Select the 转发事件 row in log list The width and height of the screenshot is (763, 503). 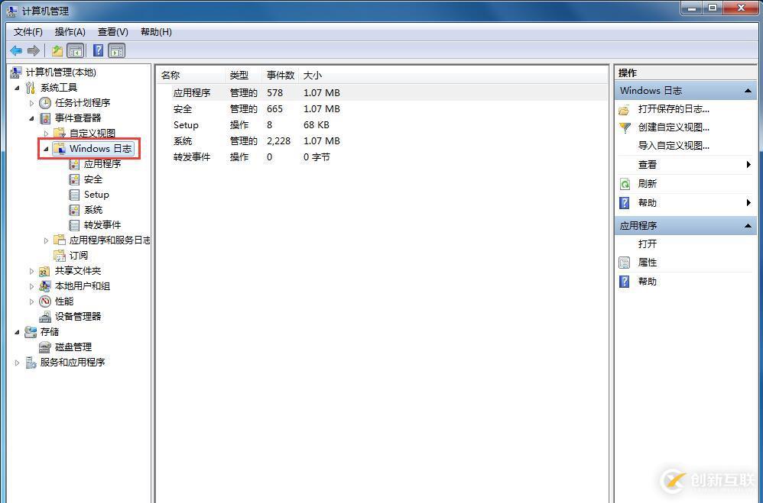[x=382, y=157]
